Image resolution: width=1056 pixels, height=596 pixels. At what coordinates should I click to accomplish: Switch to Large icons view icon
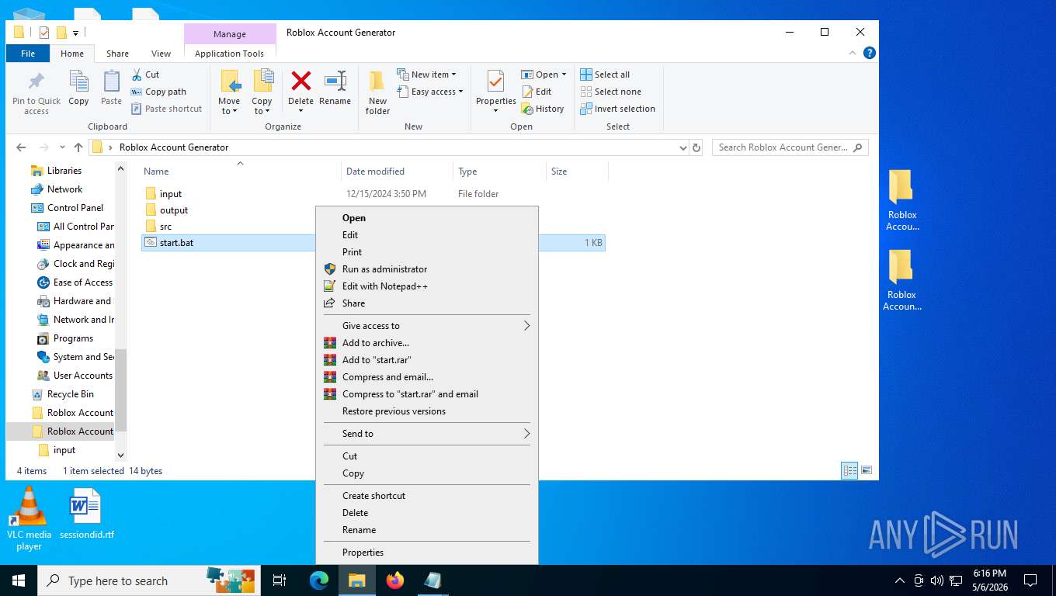[867, 470]
